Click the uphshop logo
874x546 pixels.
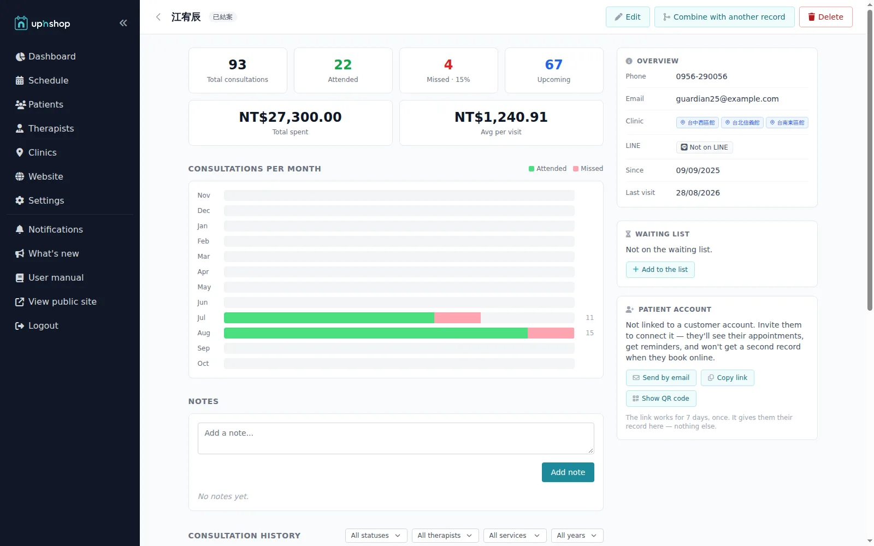tap(43, 23)
